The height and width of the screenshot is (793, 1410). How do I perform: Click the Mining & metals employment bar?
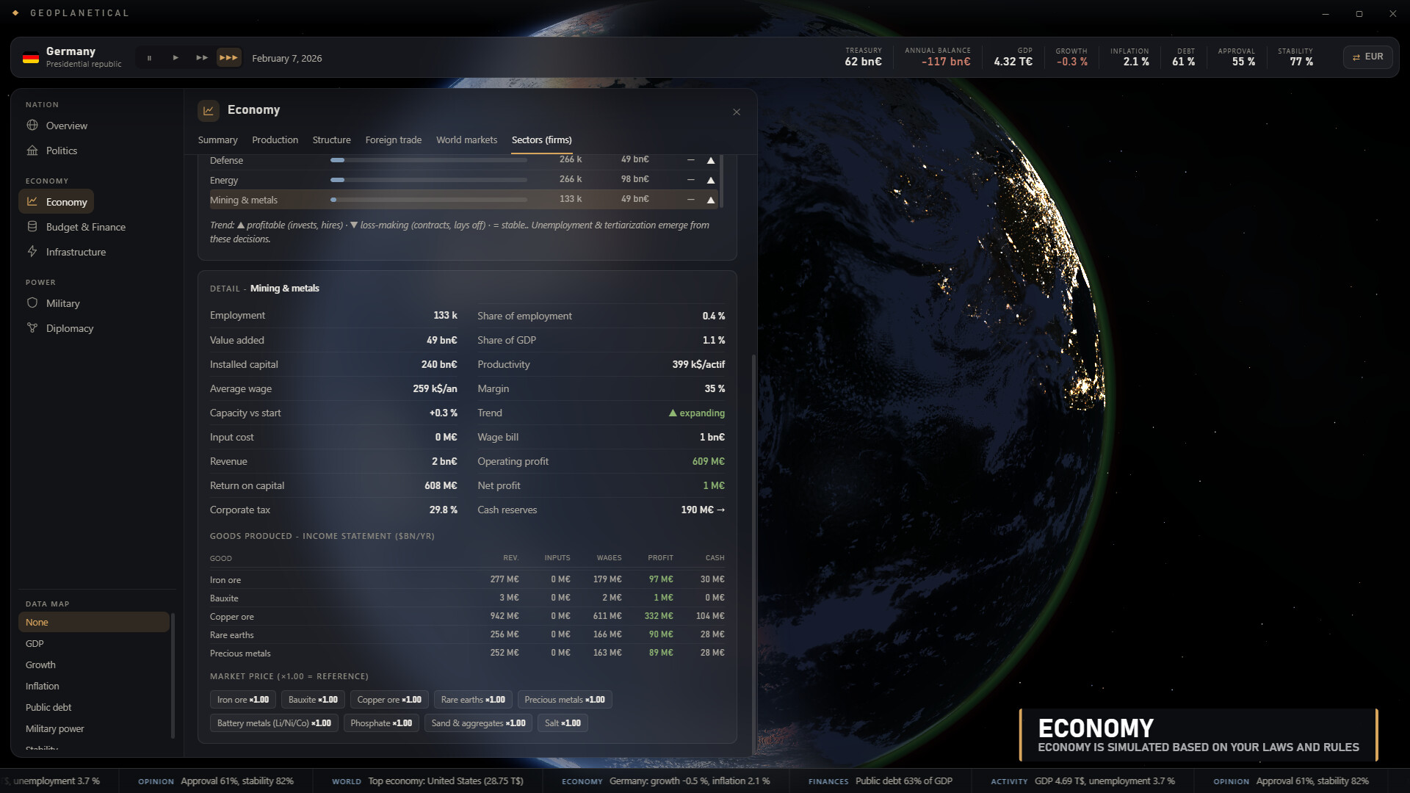[428, 200]
